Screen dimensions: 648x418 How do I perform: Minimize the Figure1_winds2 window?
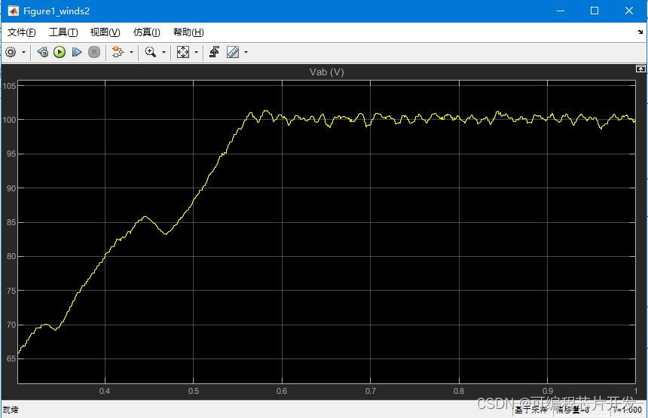[x=561, y=11]
